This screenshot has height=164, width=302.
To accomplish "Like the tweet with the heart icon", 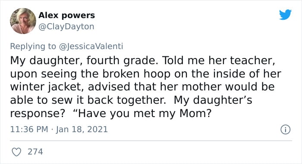I will [x=16, y=152].
